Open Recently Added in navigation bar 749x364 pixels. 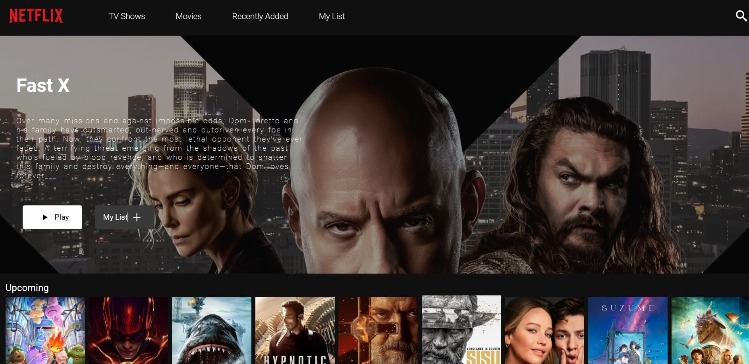point(260,16)
